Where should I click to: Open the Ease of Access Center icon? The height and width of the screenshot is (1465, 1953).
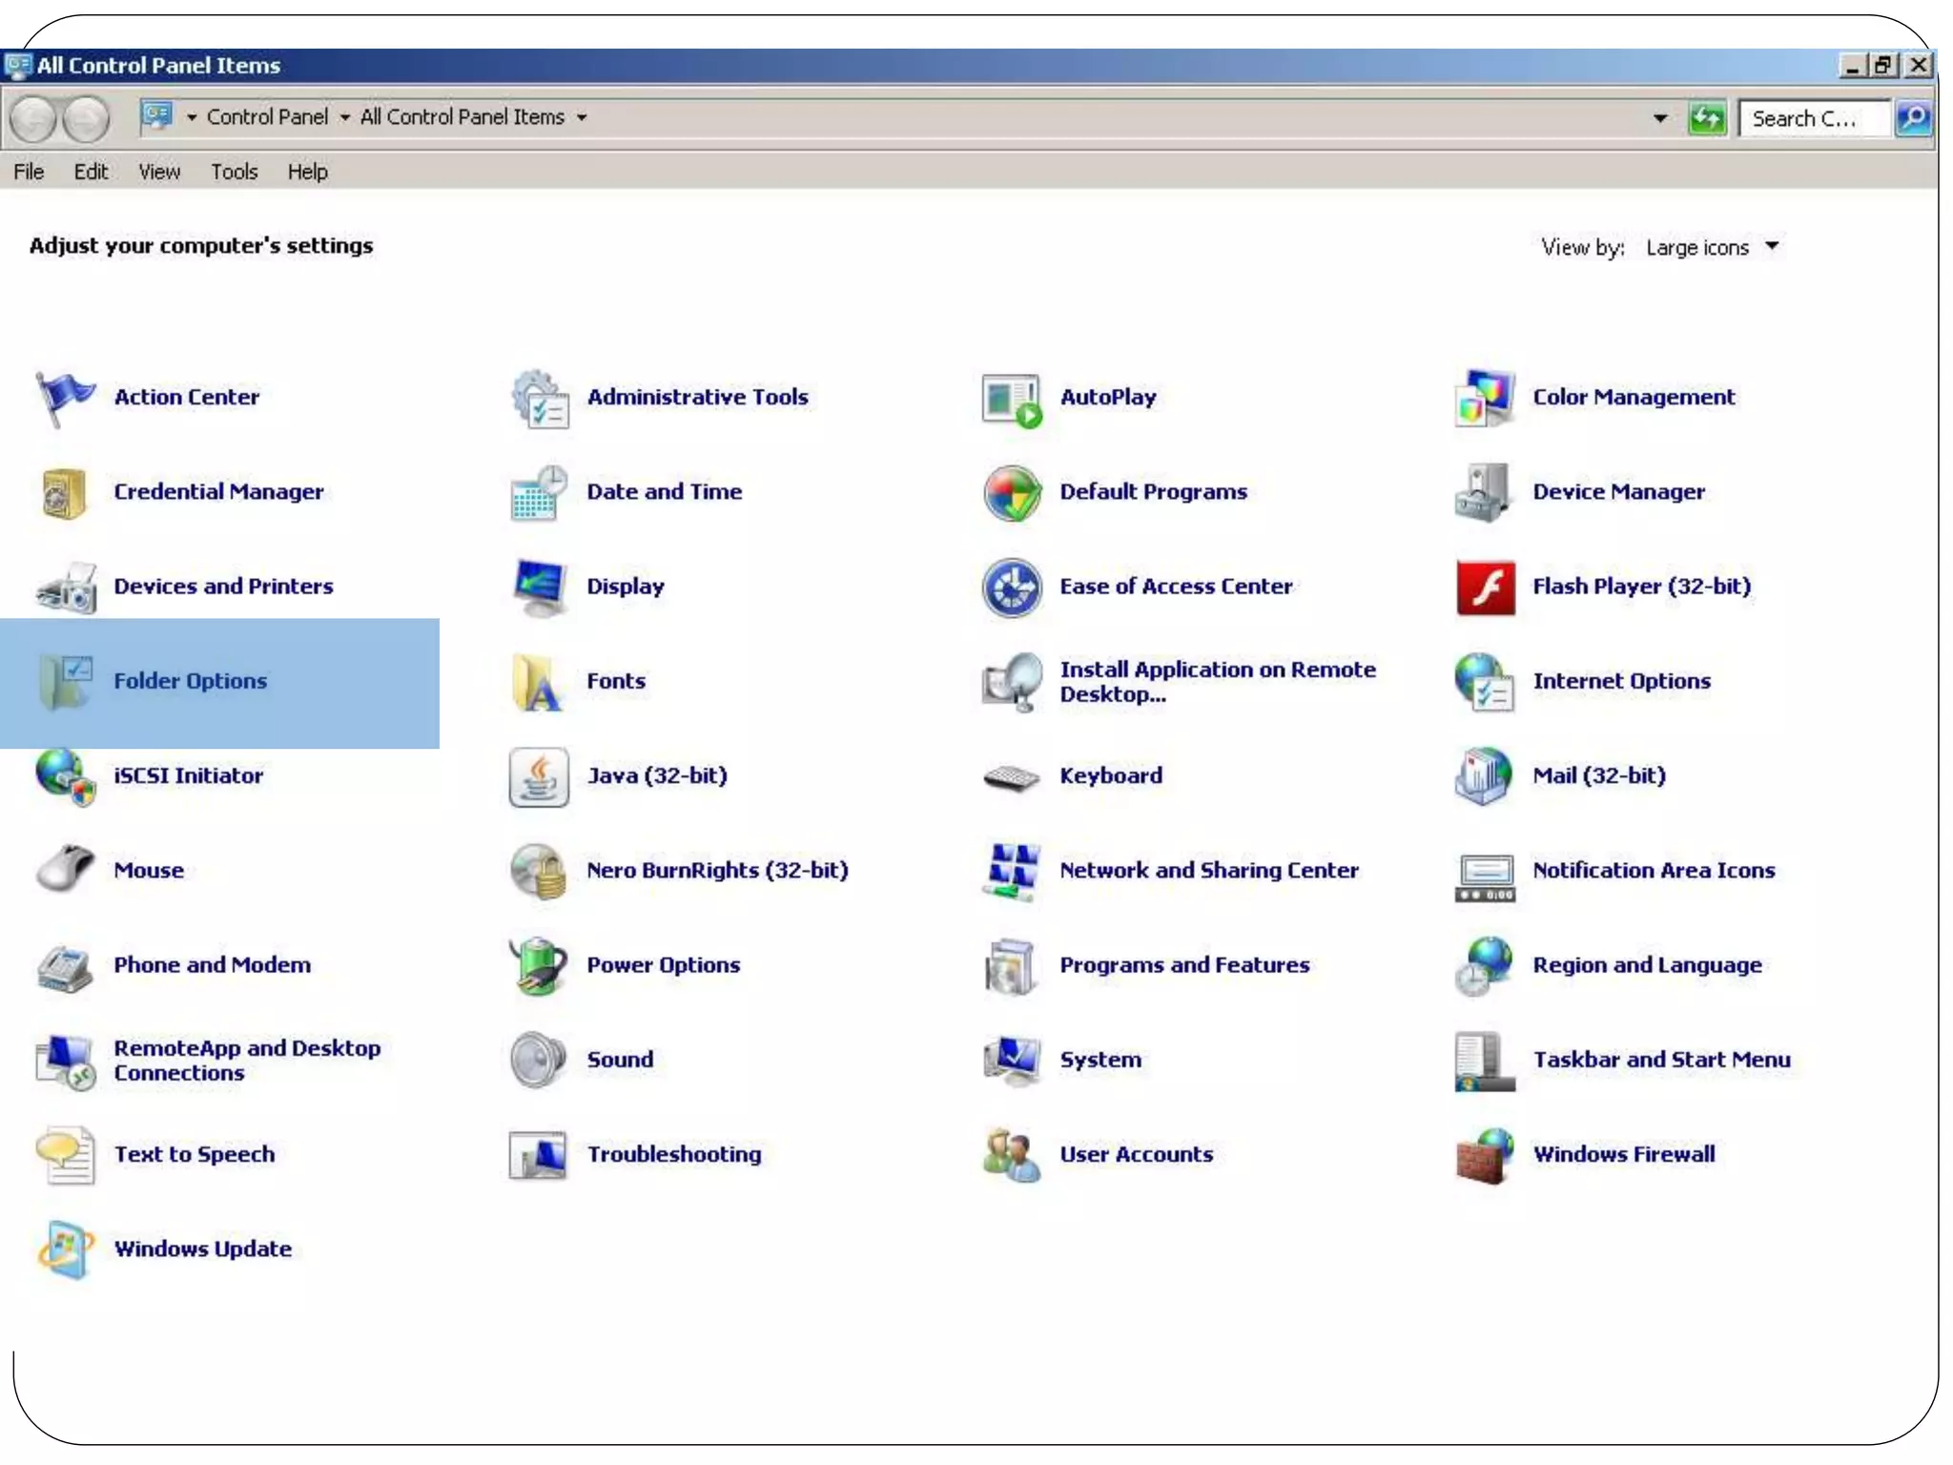click(x=1012, y=588)
